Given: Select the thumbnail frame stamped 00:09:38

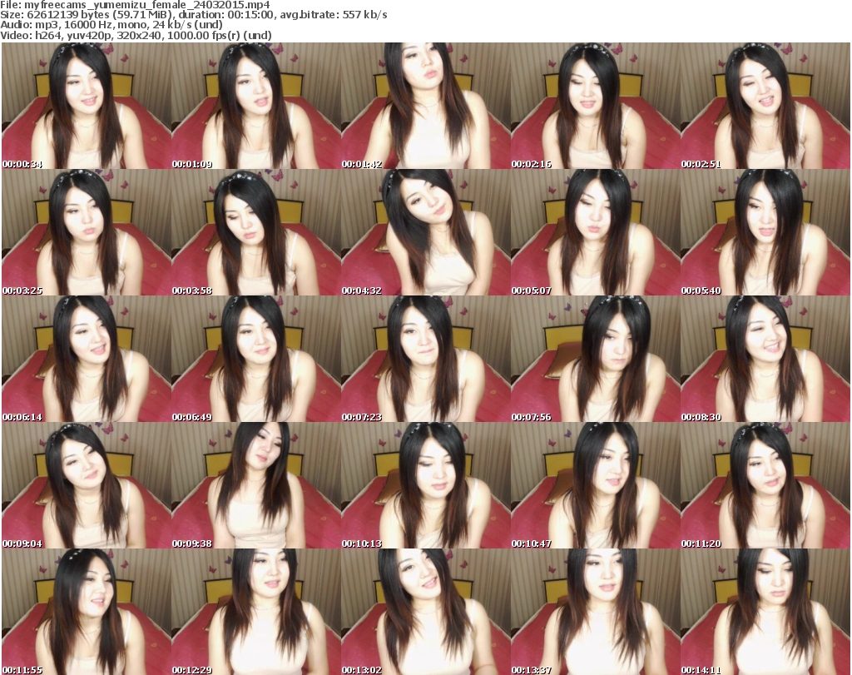Looking at the screenshot, I should click(x=256, y=485).
